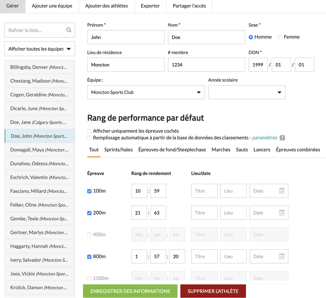
Task: Click the help question mark icon beside paramètres
Action: pyautogui.click(x=282, y=138)
